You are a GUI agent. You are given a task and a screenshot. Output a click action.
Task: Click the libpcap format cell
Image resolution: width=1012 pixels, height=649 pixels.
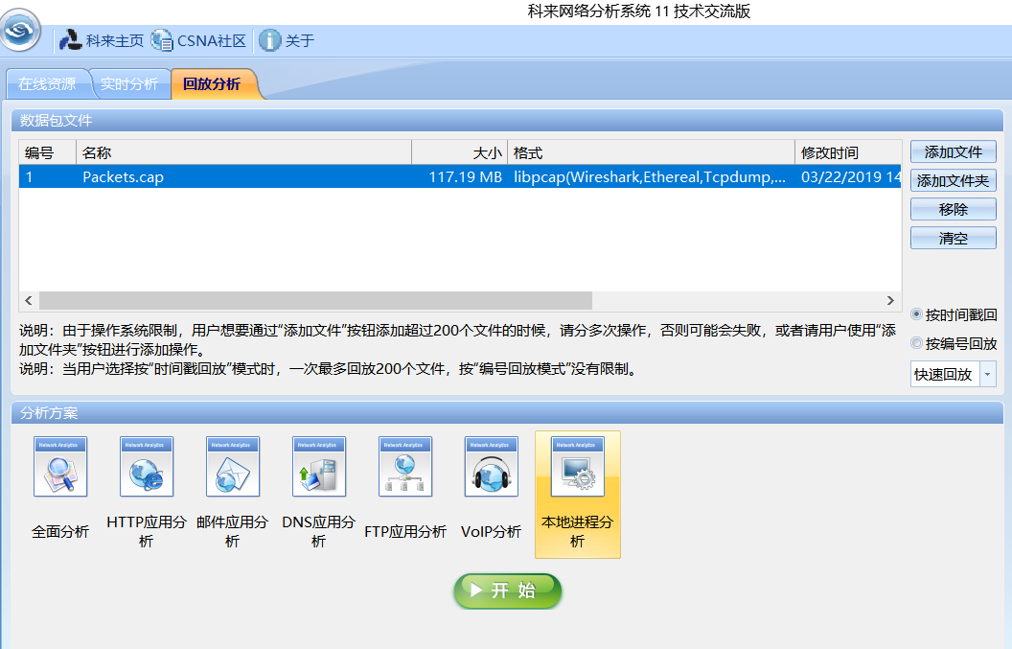[650, 177]
